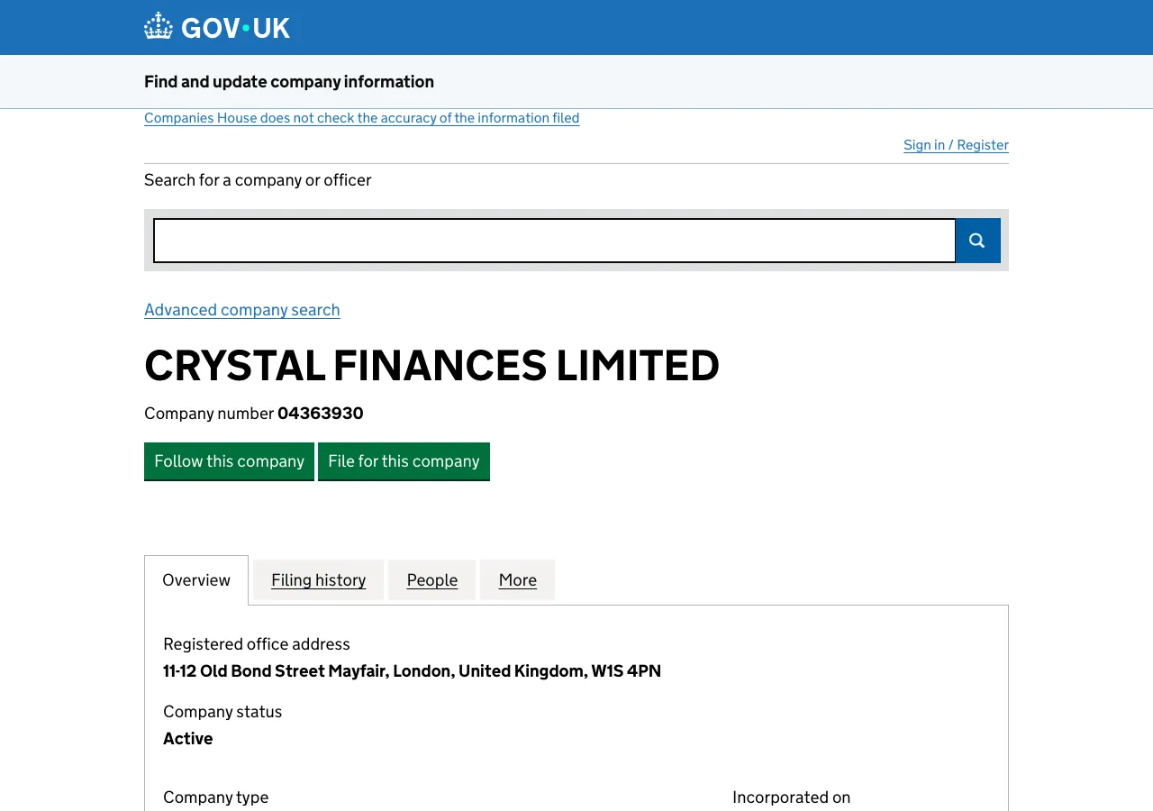Image resolution: width=1153 pixels, height=811 pixels.
Task: Open the accuracy disclaimer link
Action: click(x=361, y=117)
